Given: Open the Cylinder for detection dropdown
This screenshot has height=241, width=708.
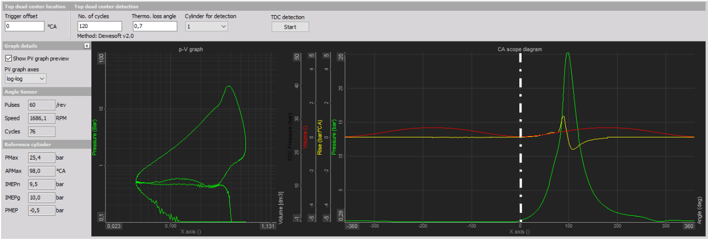Looking at the screenshot, I should pyautogui.click(x=206, y=26).
